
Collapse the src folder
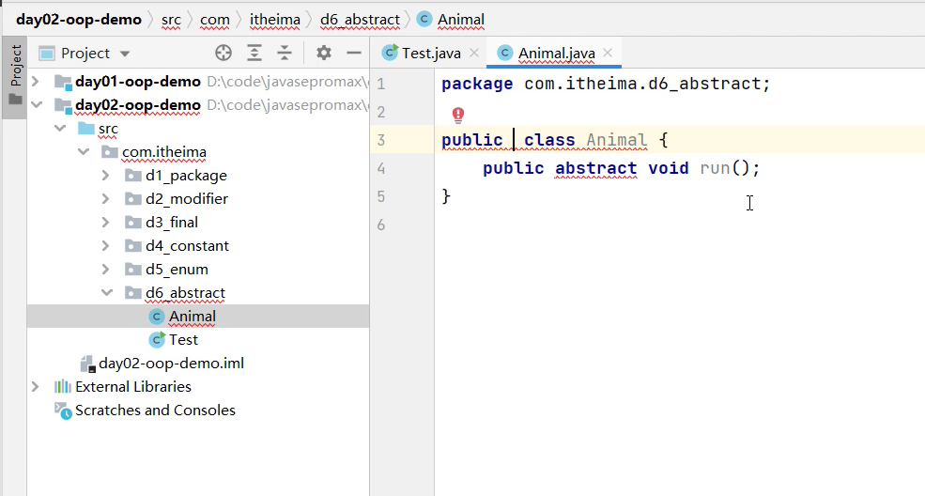click(x=60, y=128)
